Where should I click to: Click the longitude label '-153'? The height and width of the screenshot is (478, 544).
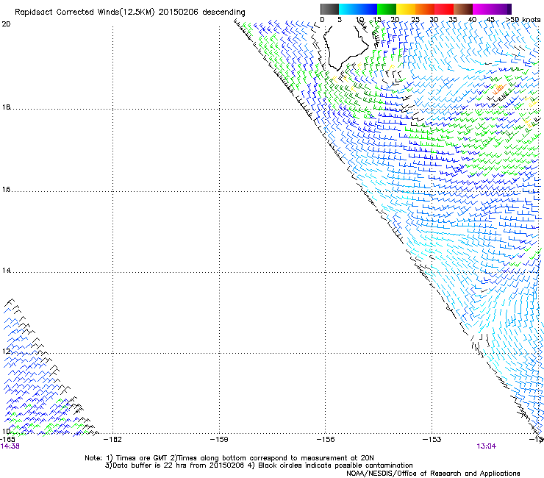coord(432,440)
